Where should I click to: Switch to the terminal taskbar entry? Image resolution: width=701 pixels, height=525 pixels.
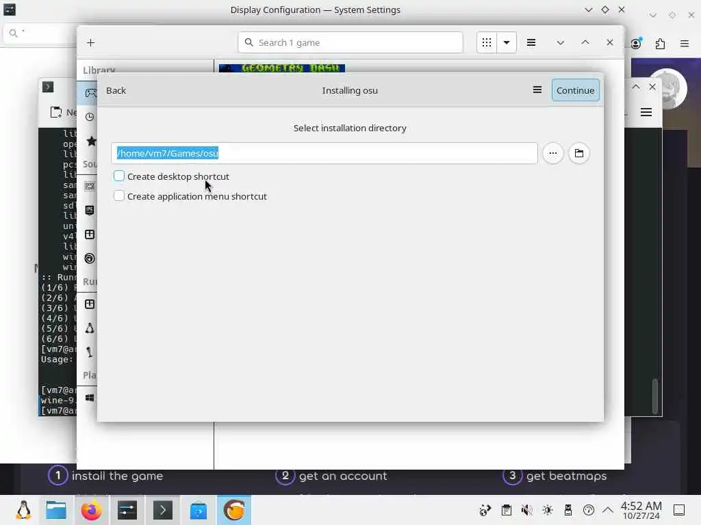click(x=163, y=510)
